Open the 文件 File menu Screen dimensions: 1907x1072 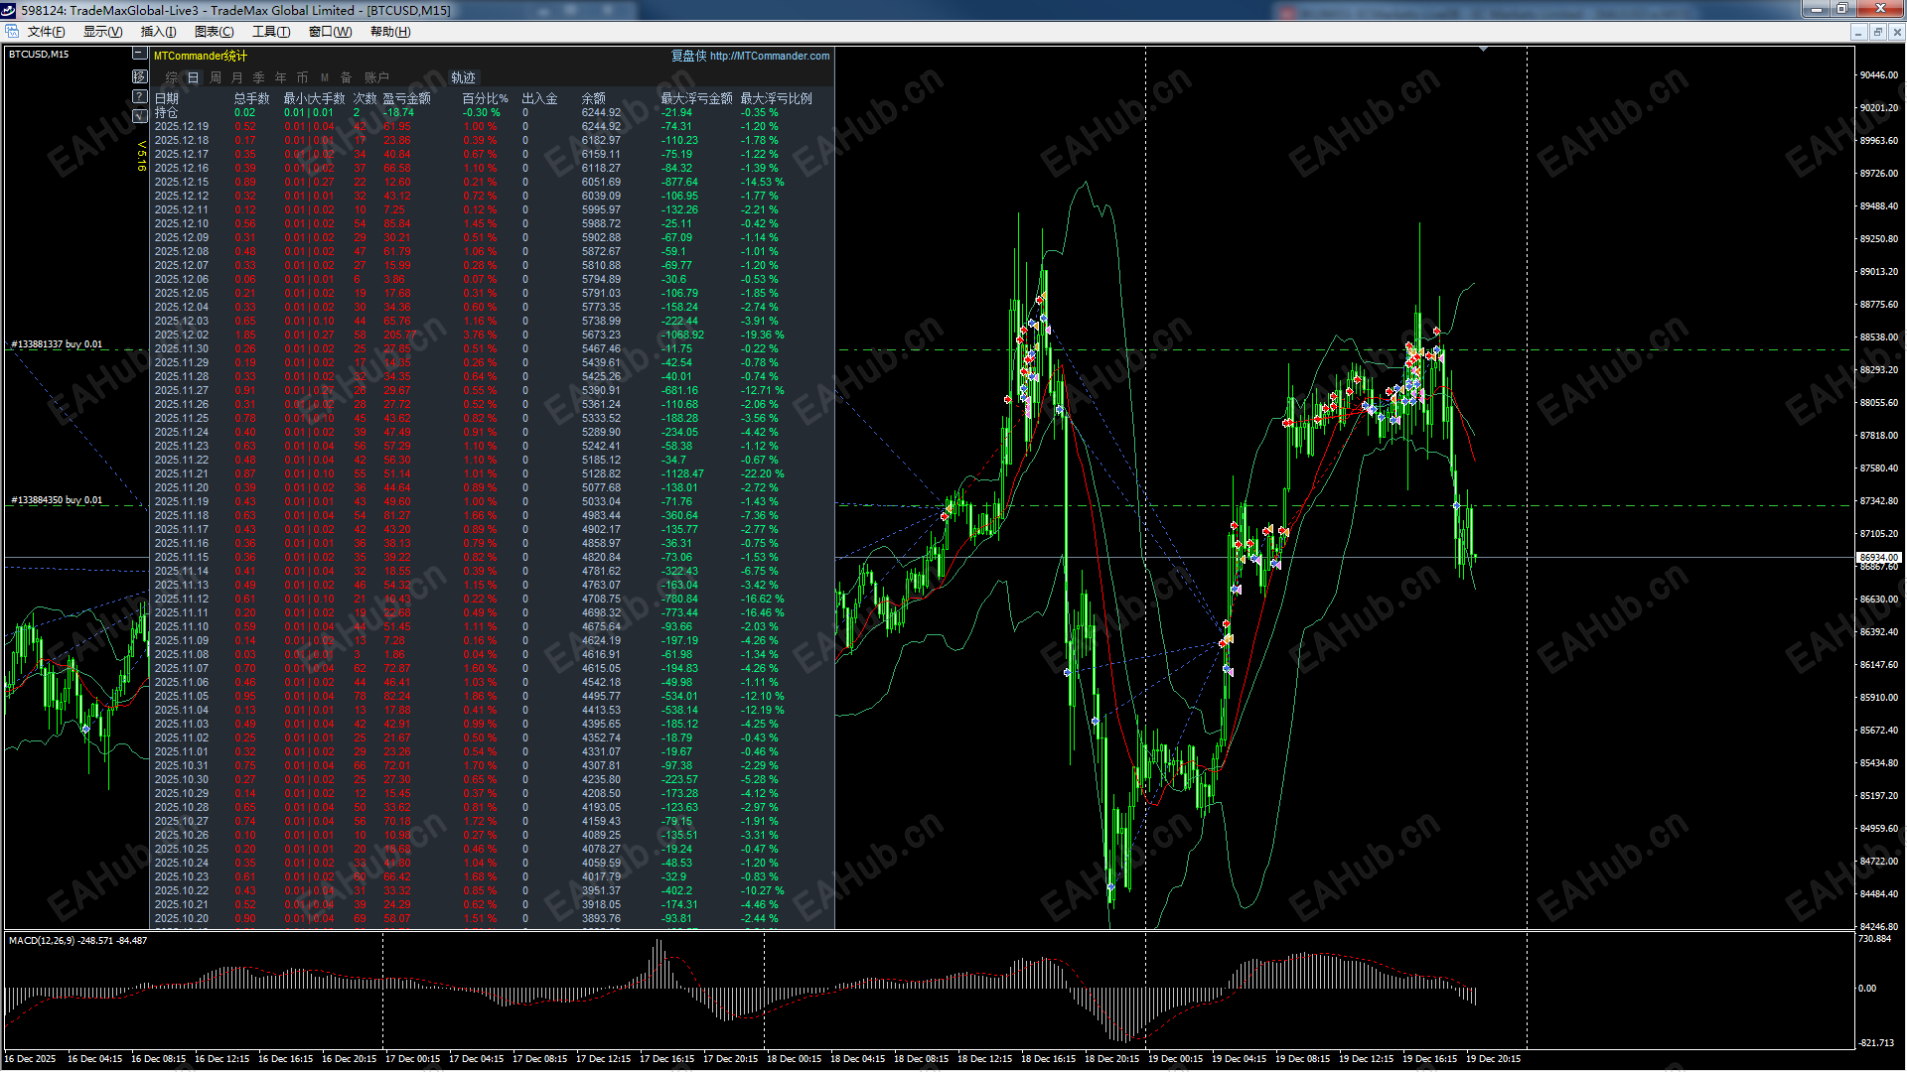[x=46, y=31]
